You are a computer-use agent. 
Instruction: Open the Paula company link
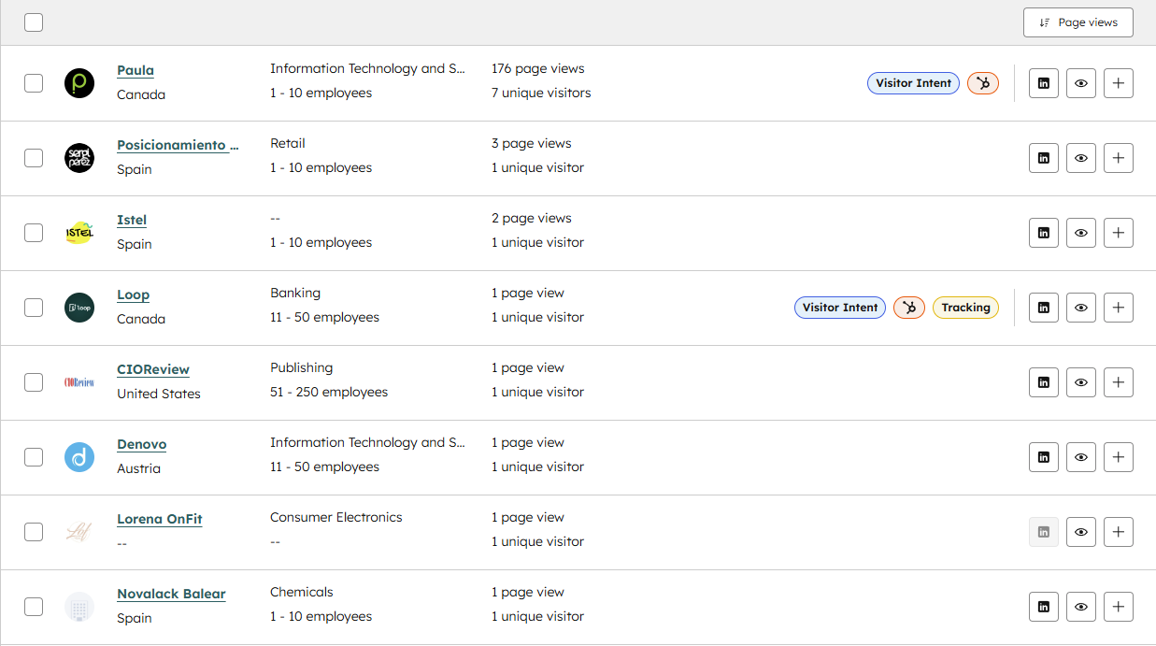click(x=136, y=70)
